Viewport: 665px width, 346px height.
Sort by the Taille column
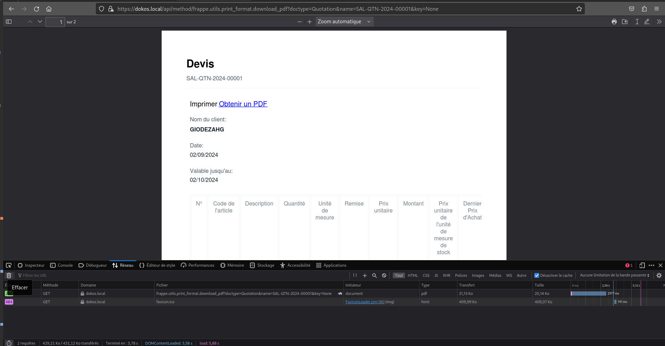pyautogui.click(x=551, y=285)
